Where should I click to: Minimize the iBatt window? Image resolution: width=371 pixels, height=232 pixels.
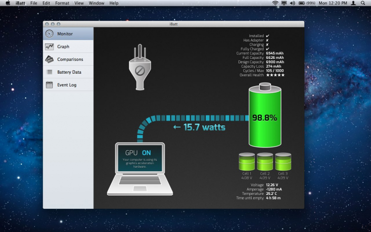(x=52, y=24)
